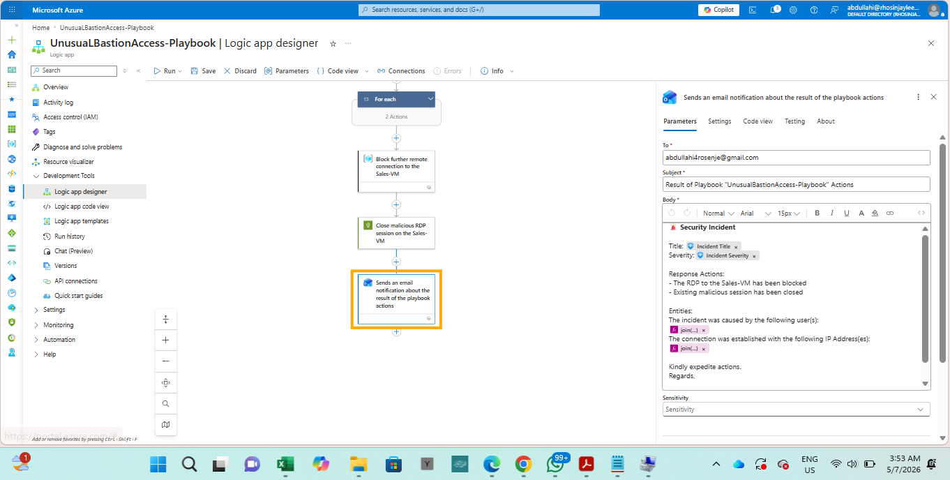Open the Testing tab
This screenshot has width=950, height=480.
click(794, 121)
